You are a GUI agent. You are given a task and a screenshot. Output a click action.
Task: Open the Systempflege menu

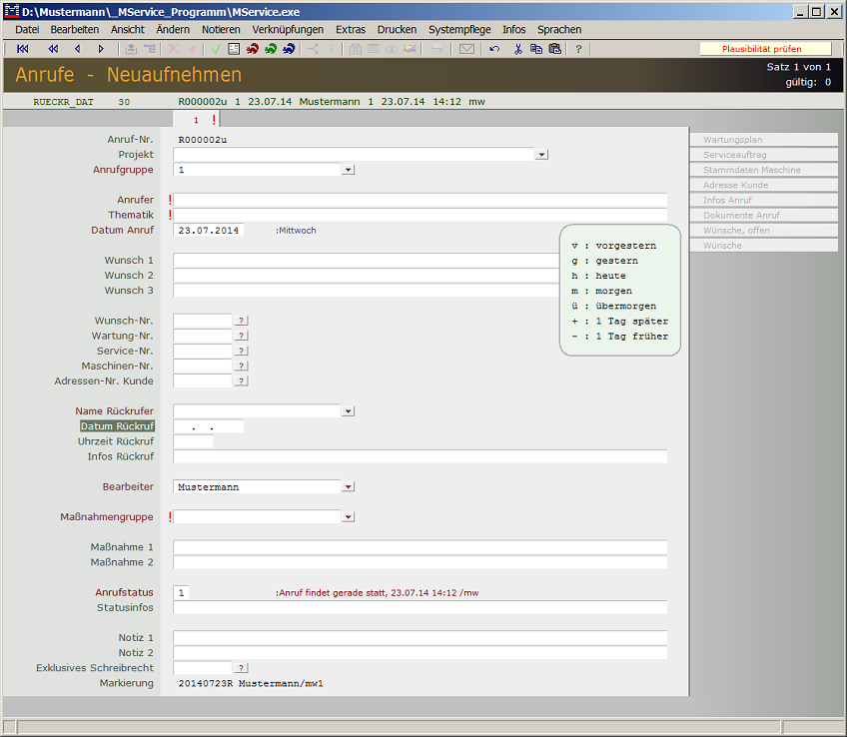pos(459,30)
